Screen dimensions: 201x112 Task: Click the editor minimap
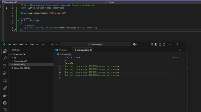176,57
